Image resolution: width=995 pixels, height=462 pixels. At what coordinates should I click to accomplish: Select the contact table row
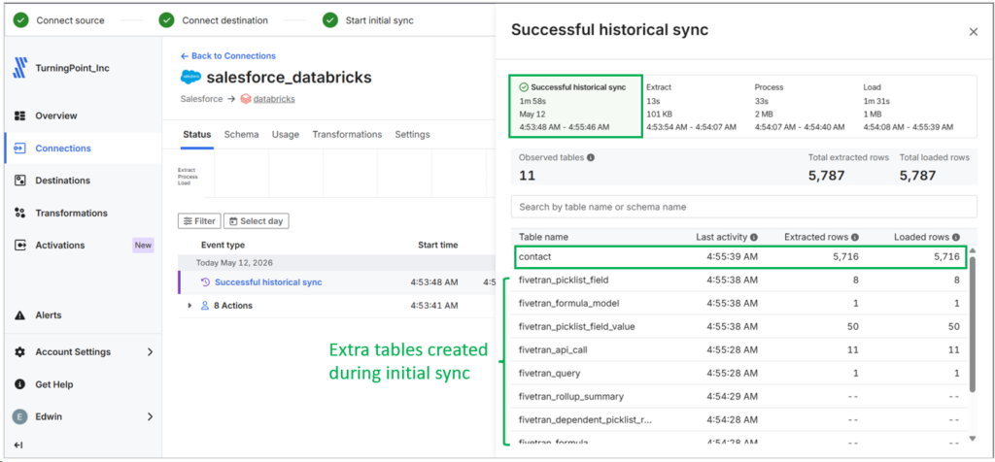coord(740,256)
